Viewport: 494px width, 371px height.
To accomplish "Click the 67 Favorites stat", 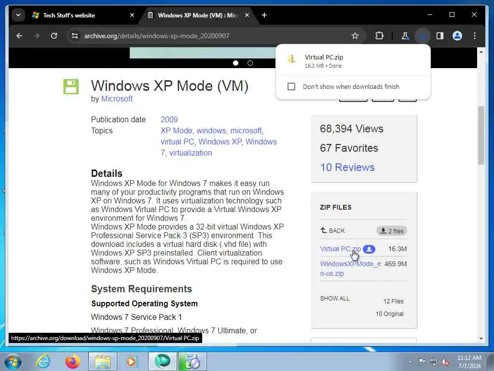I will point(349,148).
